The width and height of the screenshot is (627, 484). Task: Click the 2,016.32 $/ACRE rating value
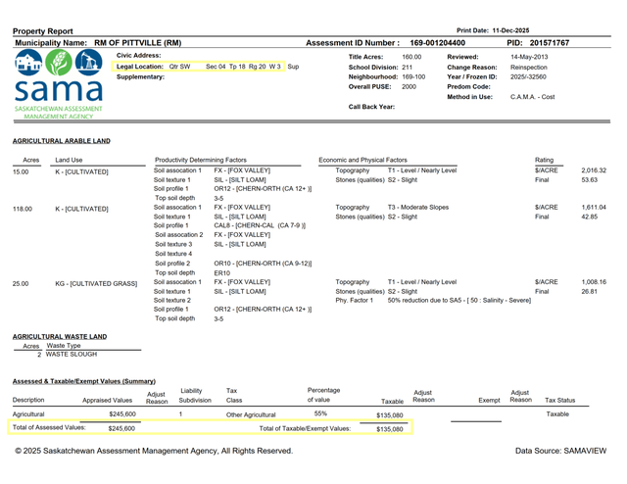click(x=593, y=169)
